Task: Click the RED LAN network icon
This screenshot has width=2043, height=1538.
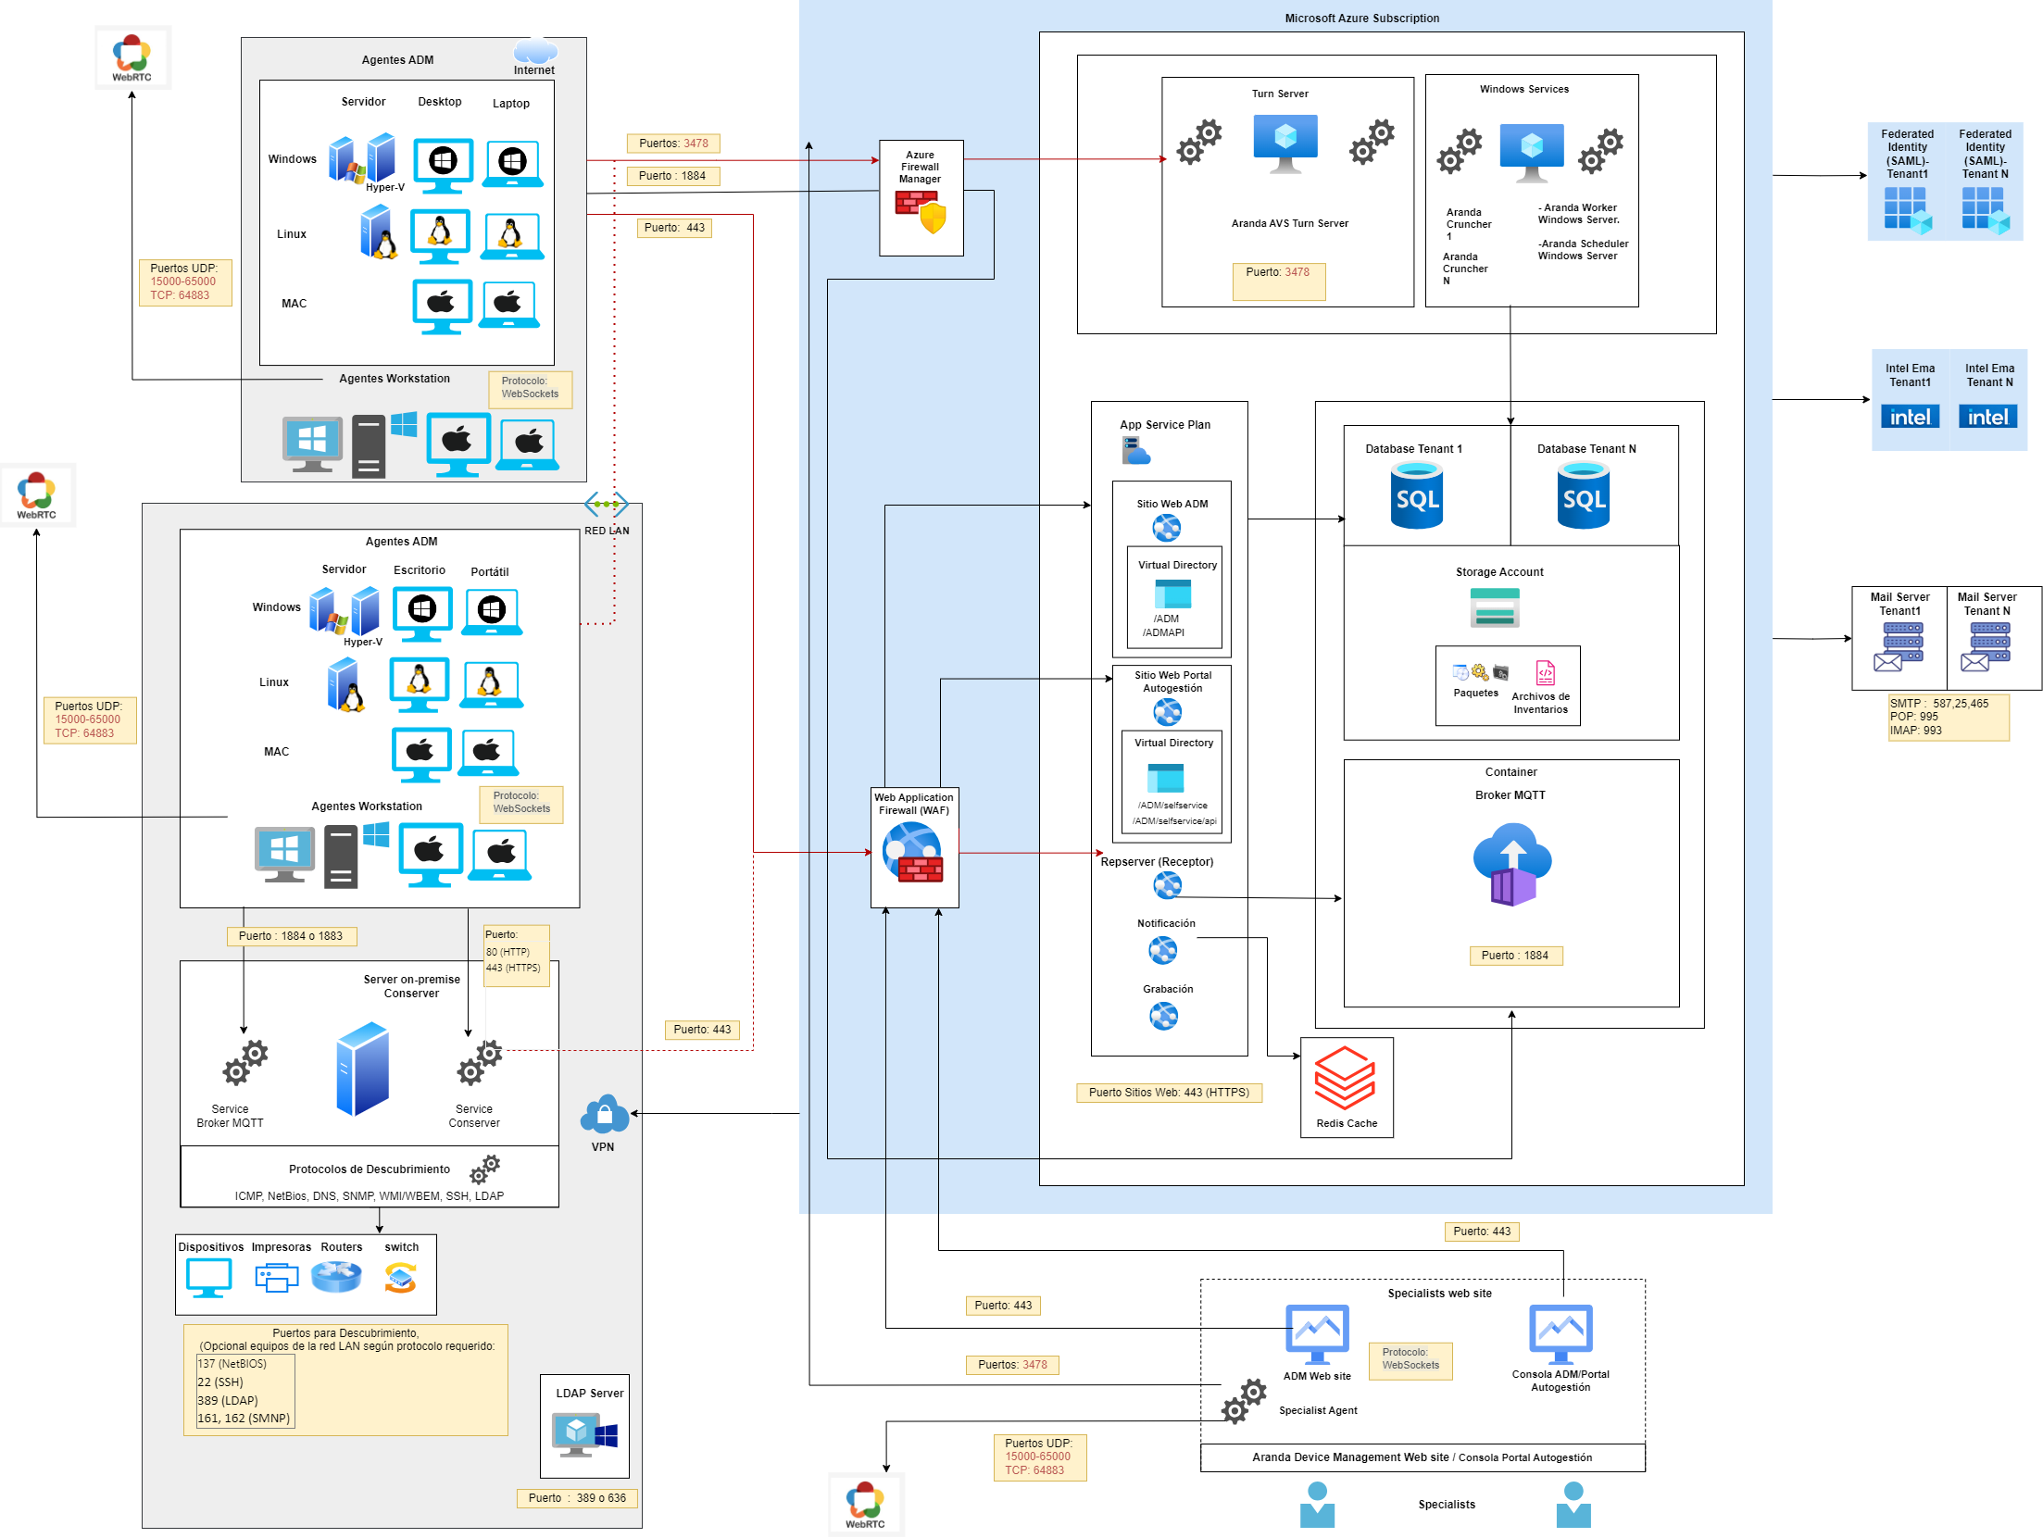Action: click(607, 505)
